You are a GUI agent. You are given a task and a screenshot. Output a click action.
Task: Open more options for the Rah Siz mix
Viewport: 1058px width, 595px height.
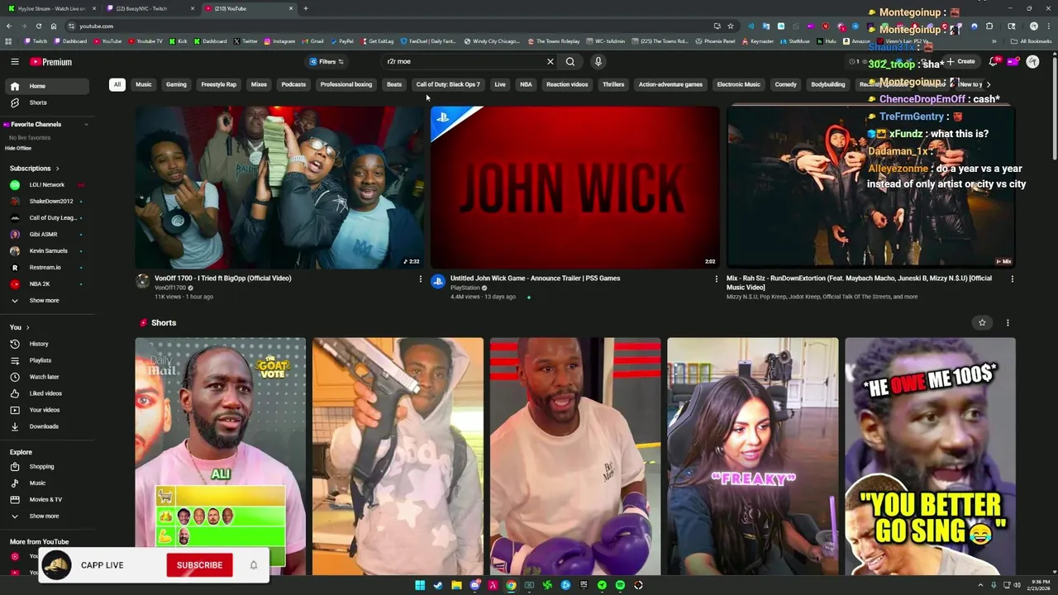[x=1012, y=278]
